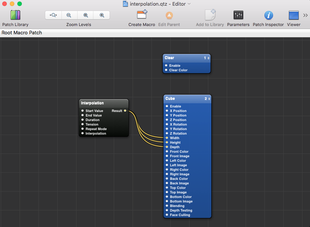
Task: Expand the toolbar overflow chevrons
Action: click(x=305, y=15)
